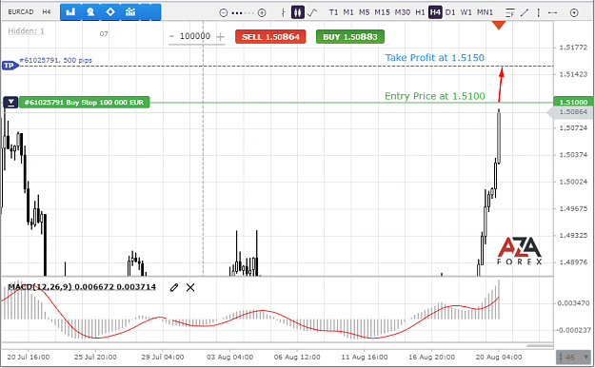Viewport: 595px width, 368px height.
Task: Switch chart type to line
Action: point(312,12)
